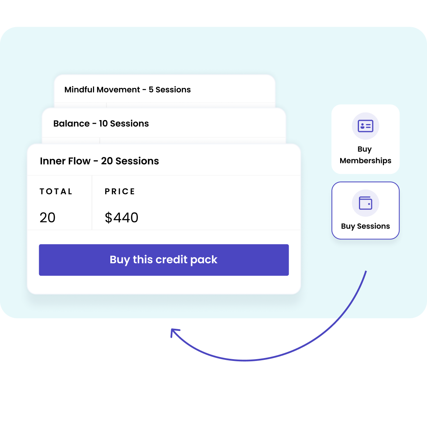Viewport: 427px width, 434px height.
Task: Click the TOTAL column label
Action: (56, 191)
